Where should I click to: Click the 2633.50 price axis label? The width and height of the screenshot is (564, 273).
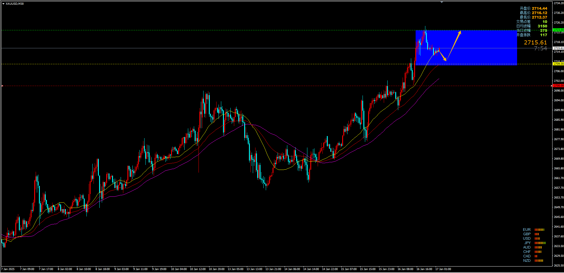pyautogui.click(x=559, y=246)
